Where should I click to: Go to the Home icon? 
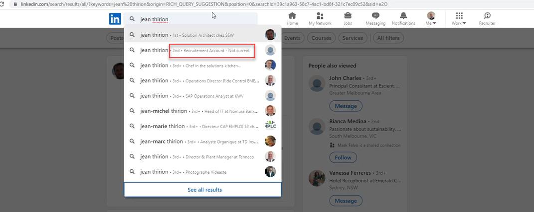click(292, 16)
